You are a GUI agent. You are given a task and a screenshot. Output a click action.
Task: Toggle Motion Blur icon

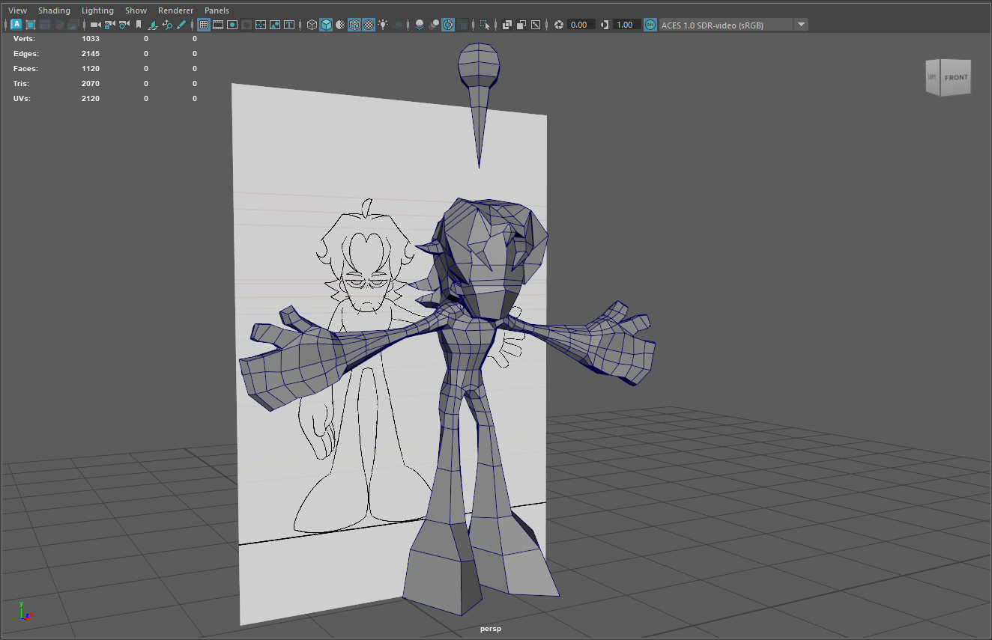tap(434, 25)
